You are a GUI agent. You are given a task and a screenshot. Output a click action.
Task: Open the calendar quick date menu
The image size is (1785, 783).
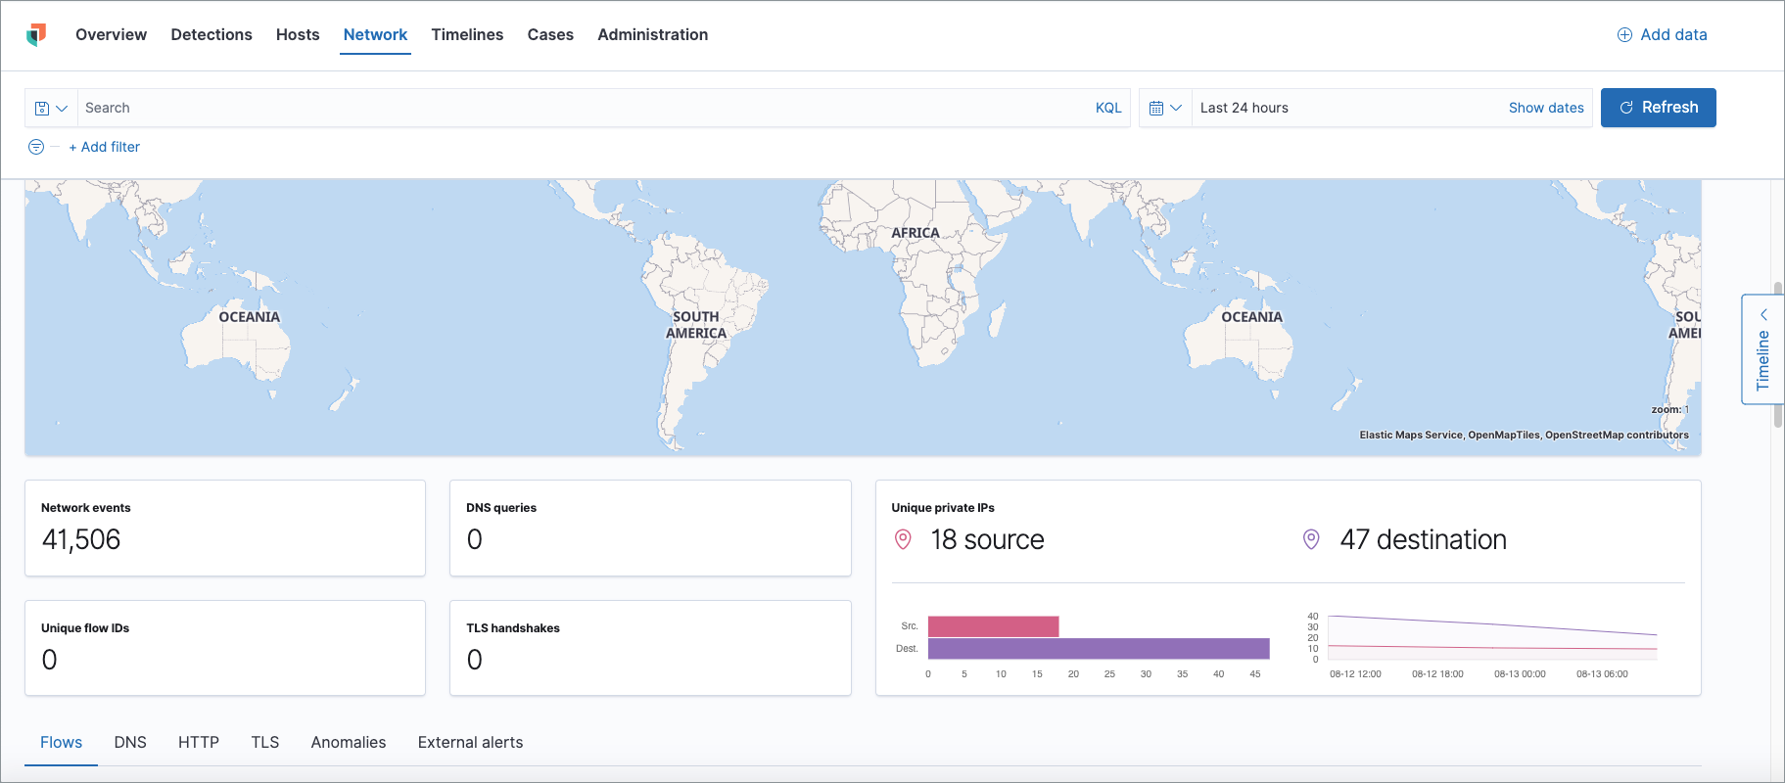(1165, 108)
